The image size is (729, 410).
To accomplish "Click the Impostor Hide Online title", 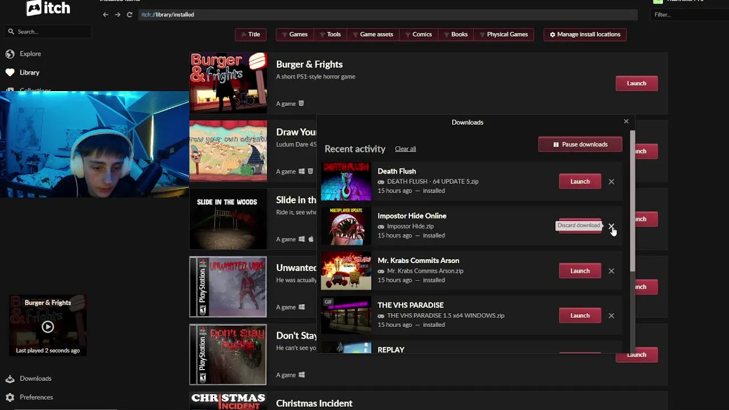I will 412,216.
